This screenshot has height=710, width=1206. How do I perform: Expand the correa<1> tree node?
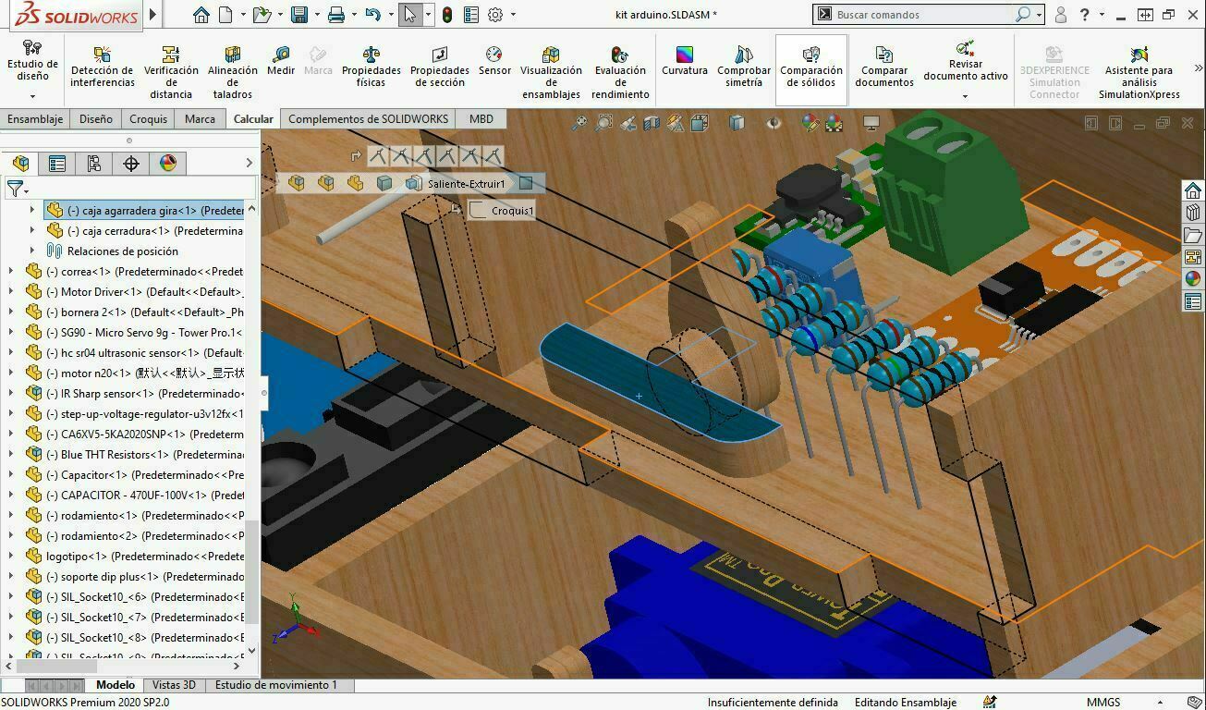coord(11,272)
